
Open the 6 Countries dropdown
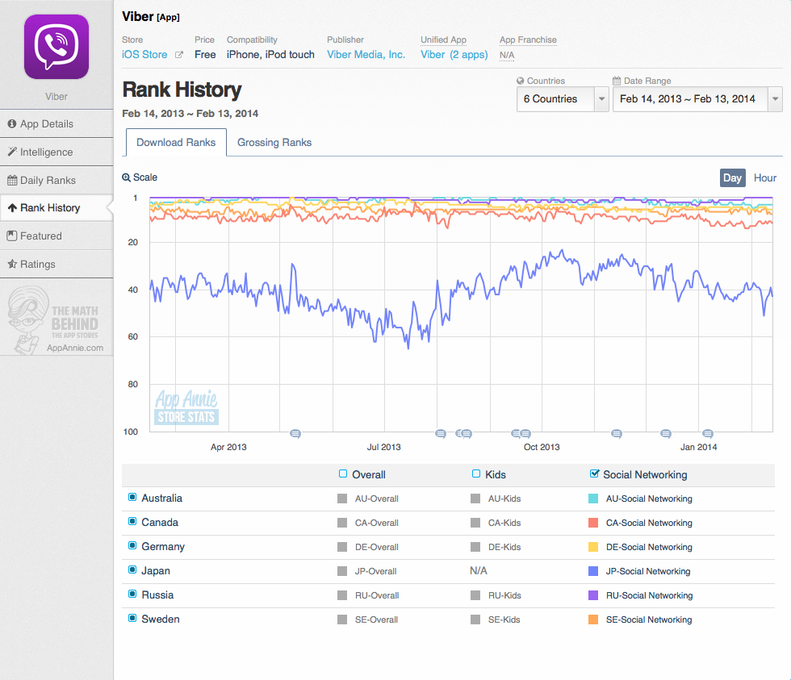(x=563, y=99)
